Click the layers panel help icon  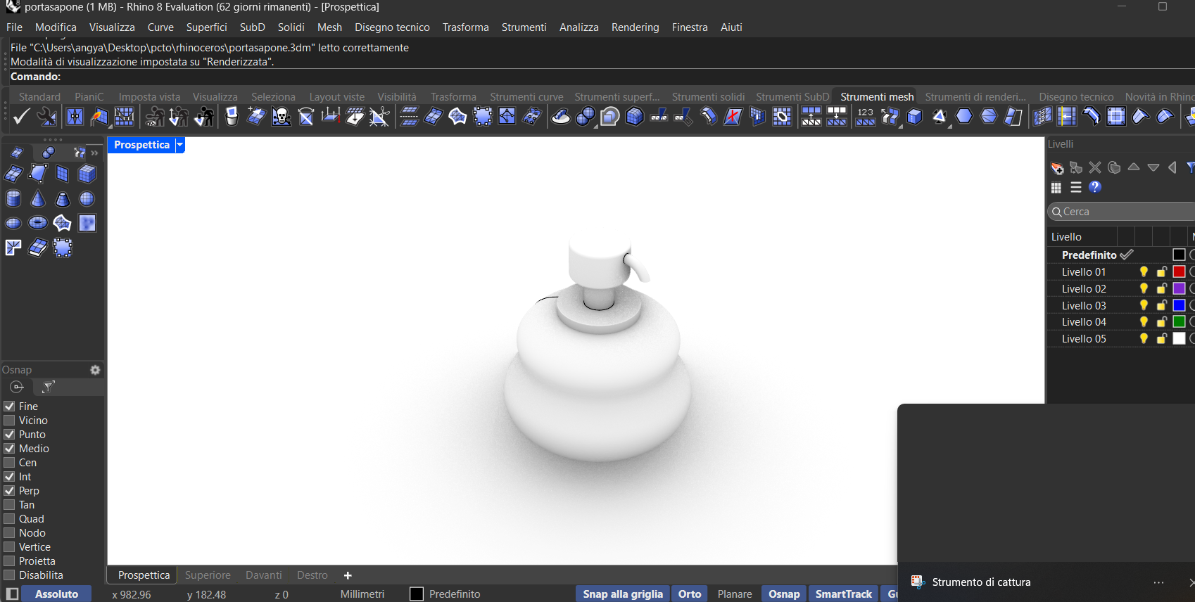[1095, 188]
